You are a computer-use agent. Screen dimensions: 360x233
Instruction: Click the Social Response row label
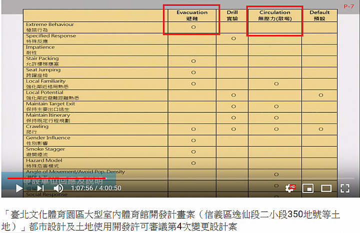coord(46,195)
